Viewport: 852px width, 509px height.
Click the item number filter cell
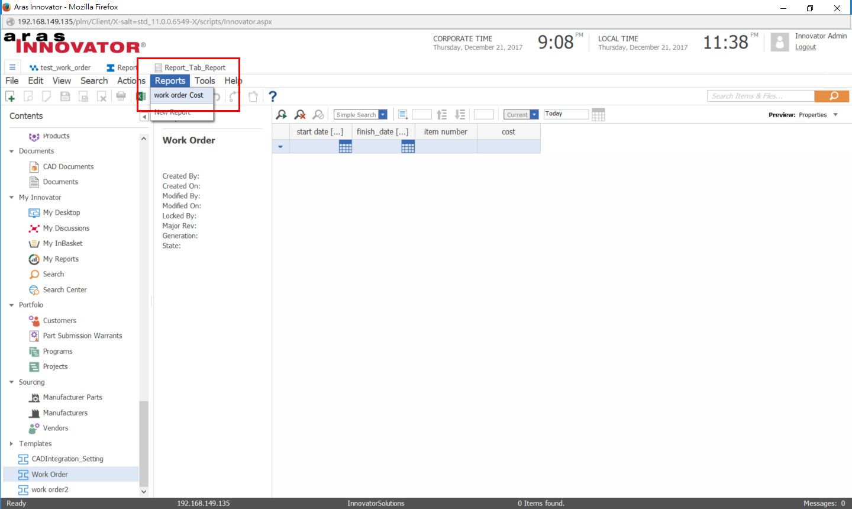coord(446,147)
